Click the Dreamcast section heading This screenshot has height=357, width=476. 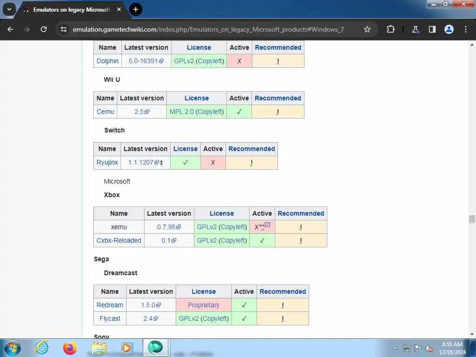pos(120,273)
